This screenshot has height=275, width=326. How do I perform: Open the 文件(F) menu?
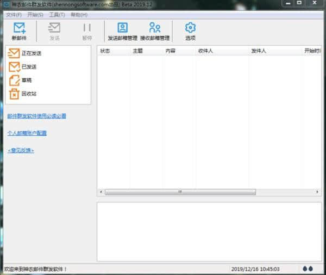pyautogui.click(x=14, y=15)
